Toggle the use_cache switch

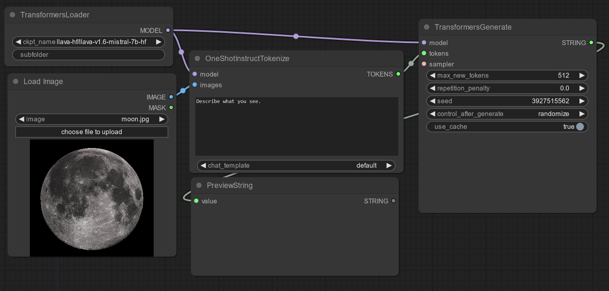point(580,127)
